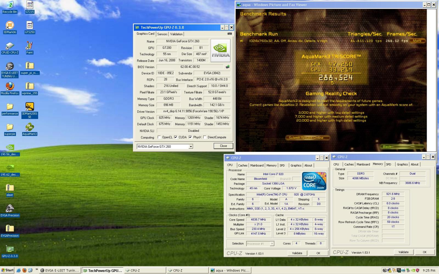
Task: Select aqua Windows Picture taskbar button
Action: pyautogui.click(x=230, y=270)
